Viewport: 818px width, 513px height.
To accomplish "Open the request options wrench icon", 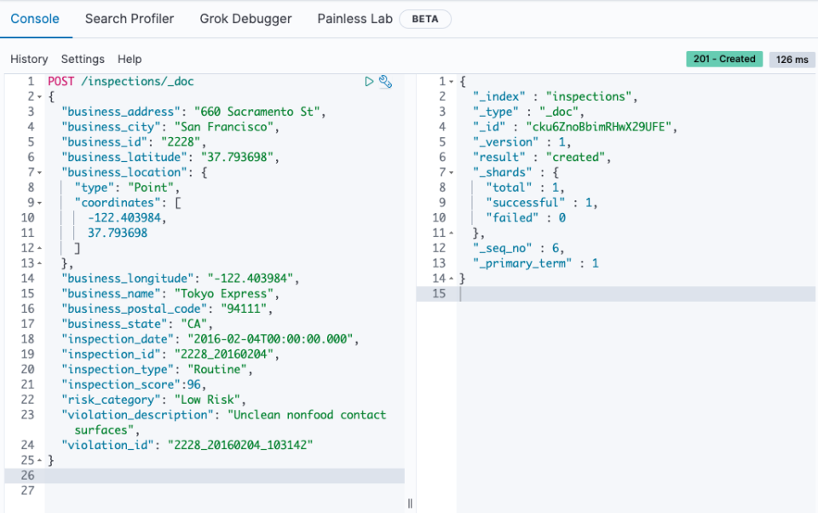I will (385, 81).
